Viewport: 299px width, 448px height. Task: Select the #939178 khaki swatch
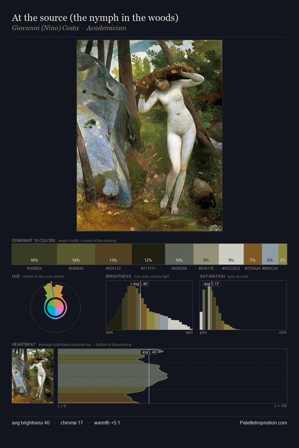pyautogui.click(x=206, y=254)
